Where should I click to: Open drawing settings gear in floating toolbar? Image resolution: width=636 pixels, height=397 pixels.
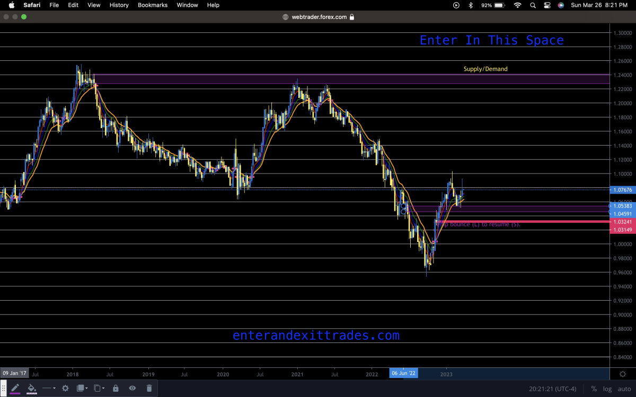(65, 388)
